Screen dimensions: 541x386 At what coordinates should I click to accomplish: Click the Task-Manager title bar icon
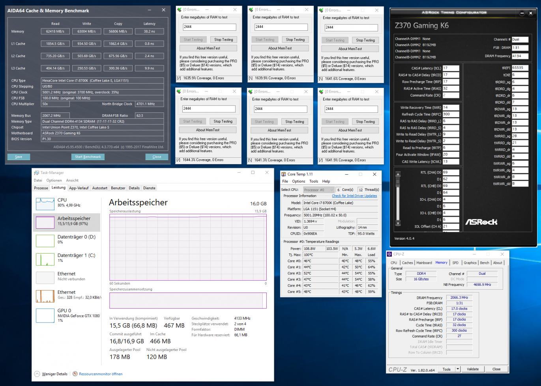(x=36, y=173)
